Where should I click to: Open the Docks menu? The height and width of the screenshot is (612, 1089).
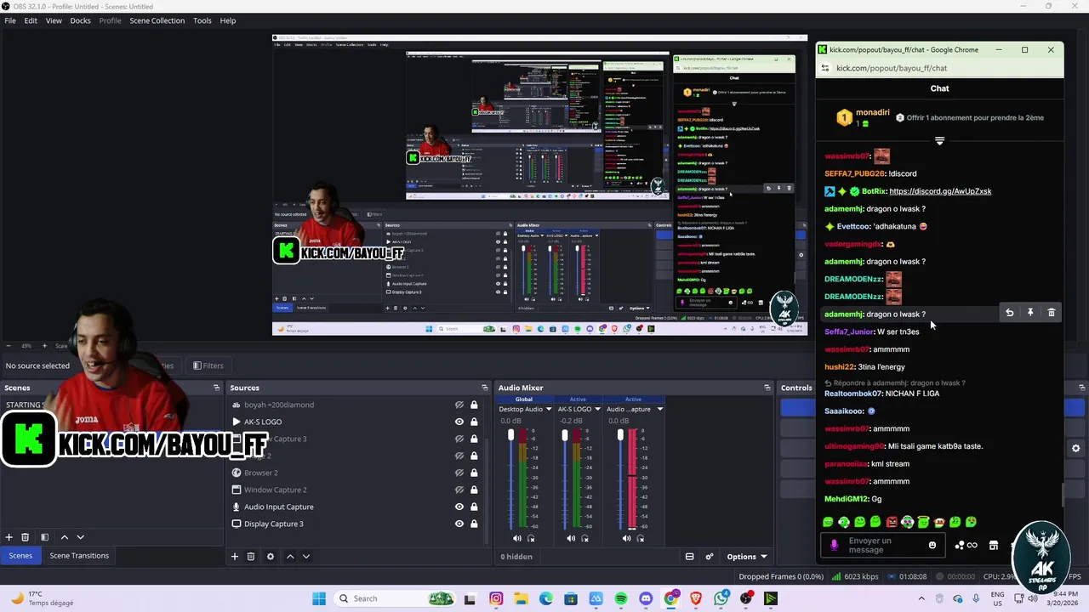81,20
